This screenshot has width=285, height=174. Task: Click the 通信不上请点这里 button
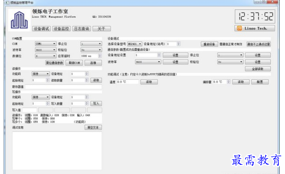(x=259, y=44)
